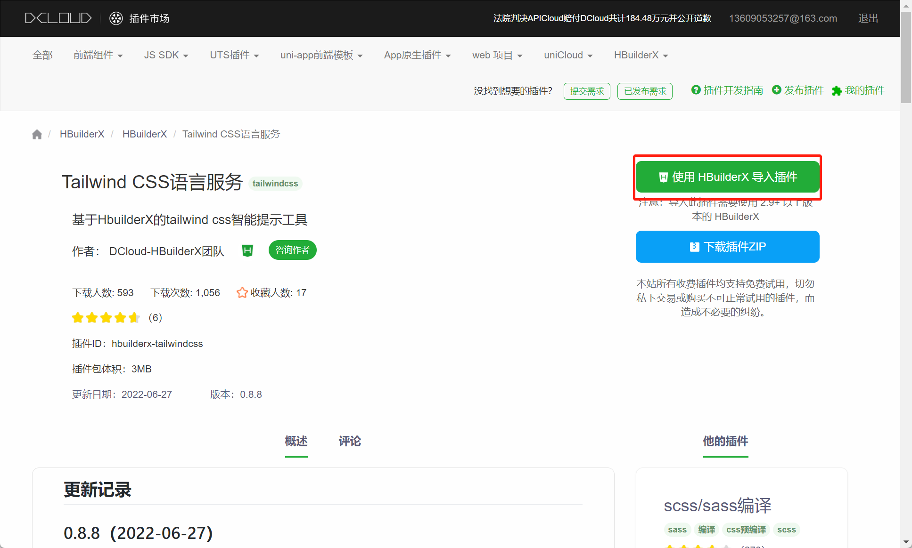Click the DCloud logo

point(58,18)
